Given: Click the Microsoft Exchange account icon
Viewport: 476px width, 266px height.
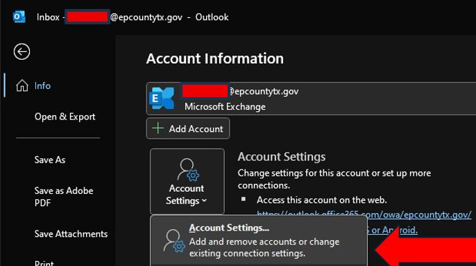Looking at the screenshot, I should (x=162, y=98).
